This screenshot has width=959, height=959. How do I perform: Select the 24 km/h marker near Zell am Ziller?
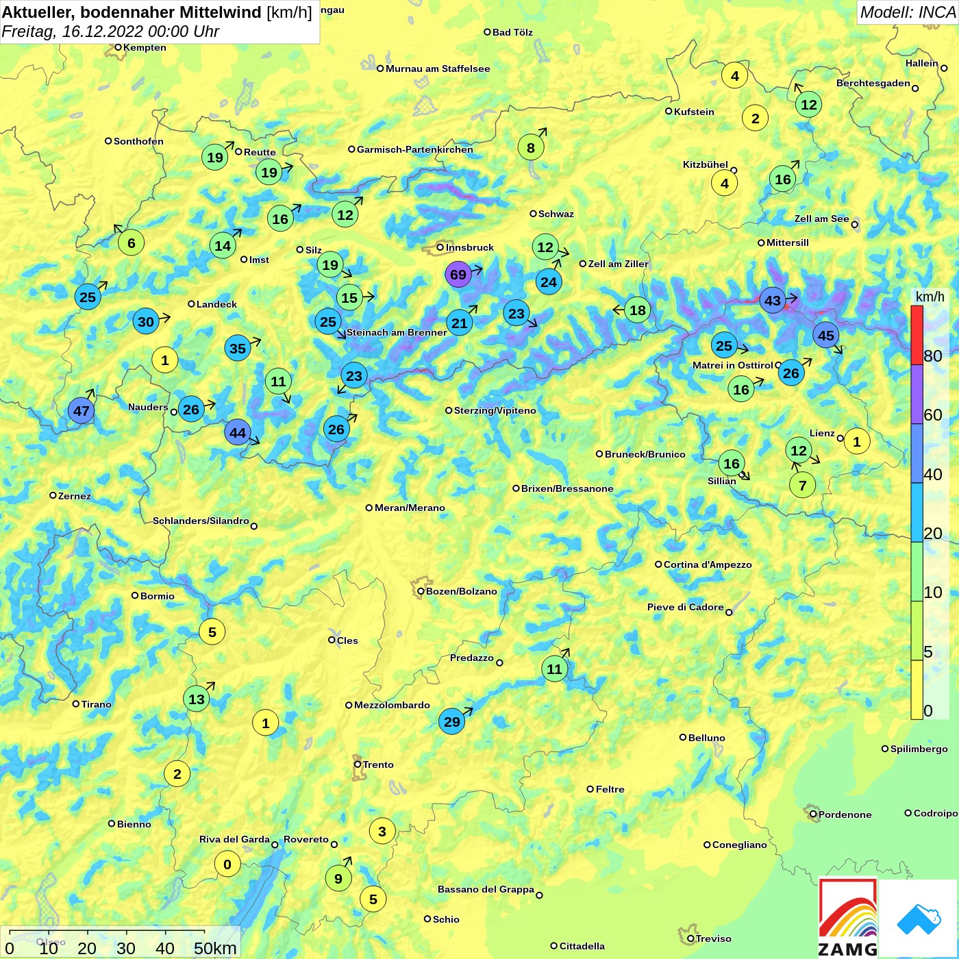point(549,282)
